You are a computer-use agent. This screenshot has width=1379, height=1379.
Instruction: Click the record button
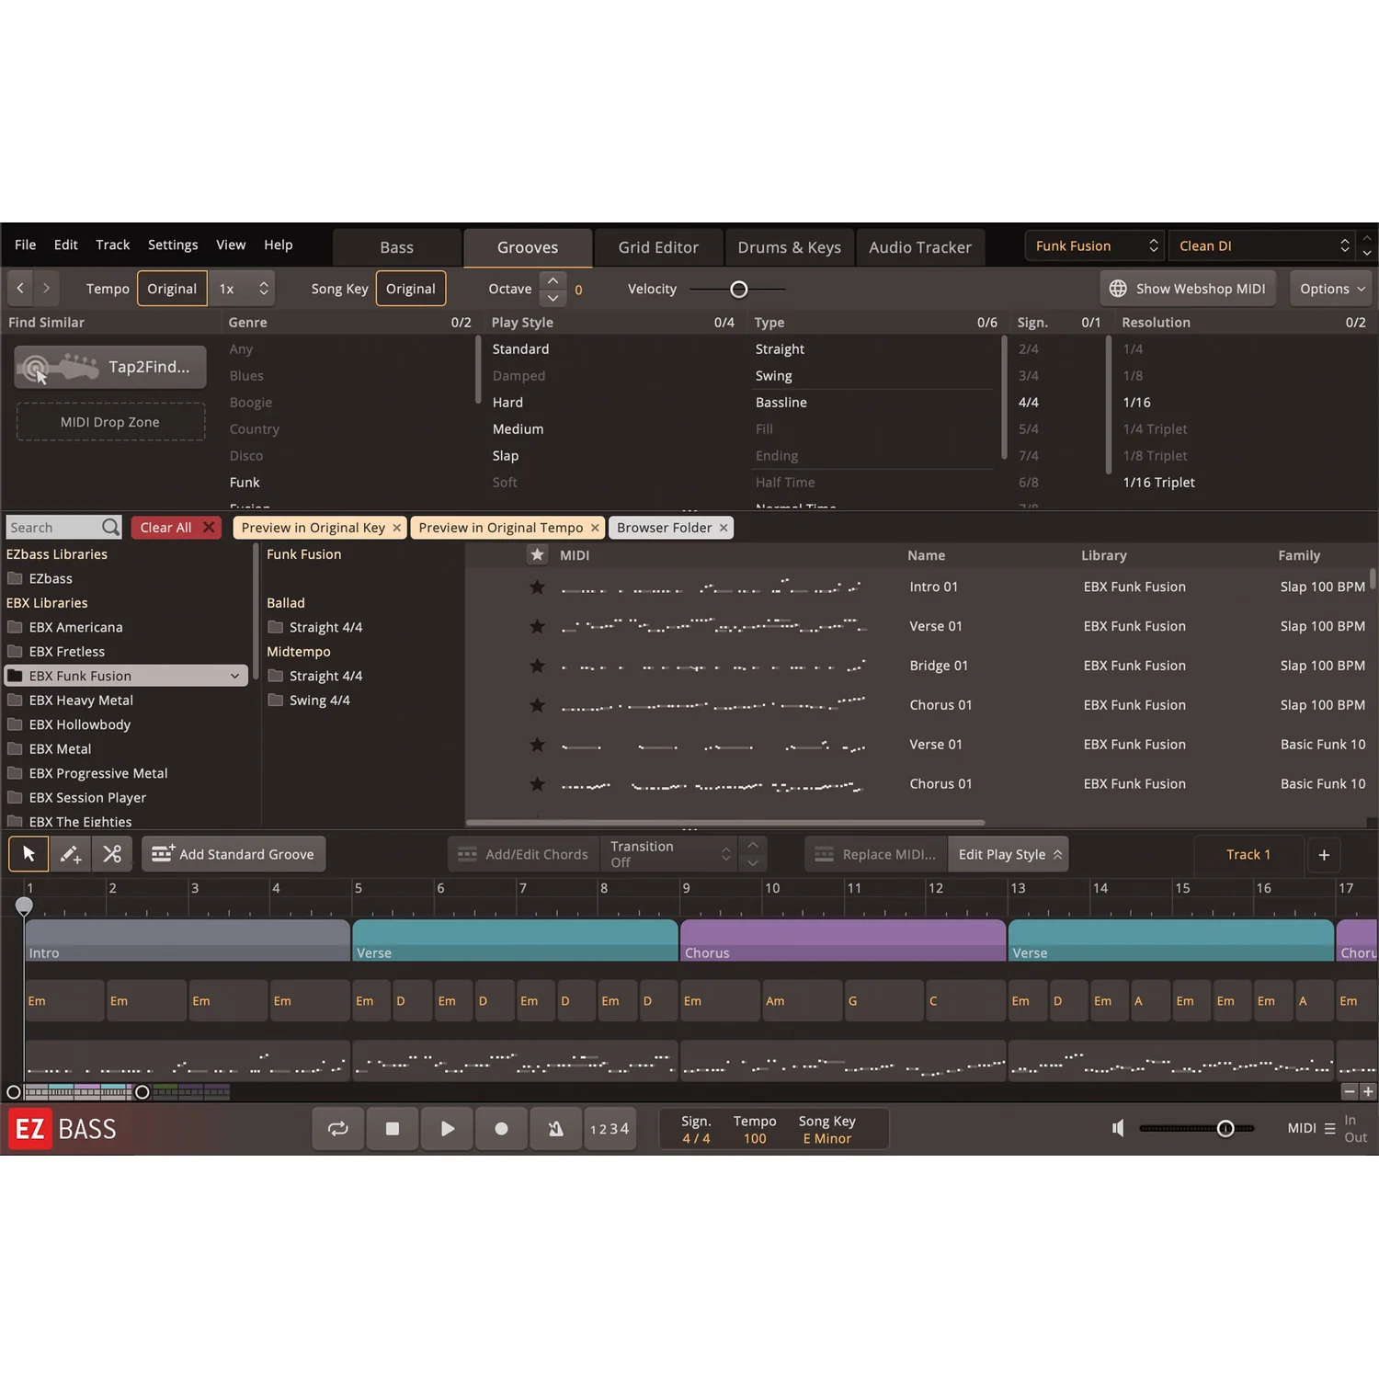(x=501, y=1129)
